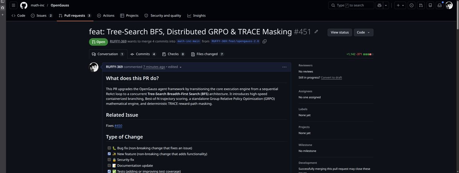Image resolution: width=459 pixels, height=173 pixels.
Task: Open the Security and quality tab
Action: click(x=163, y=16)
